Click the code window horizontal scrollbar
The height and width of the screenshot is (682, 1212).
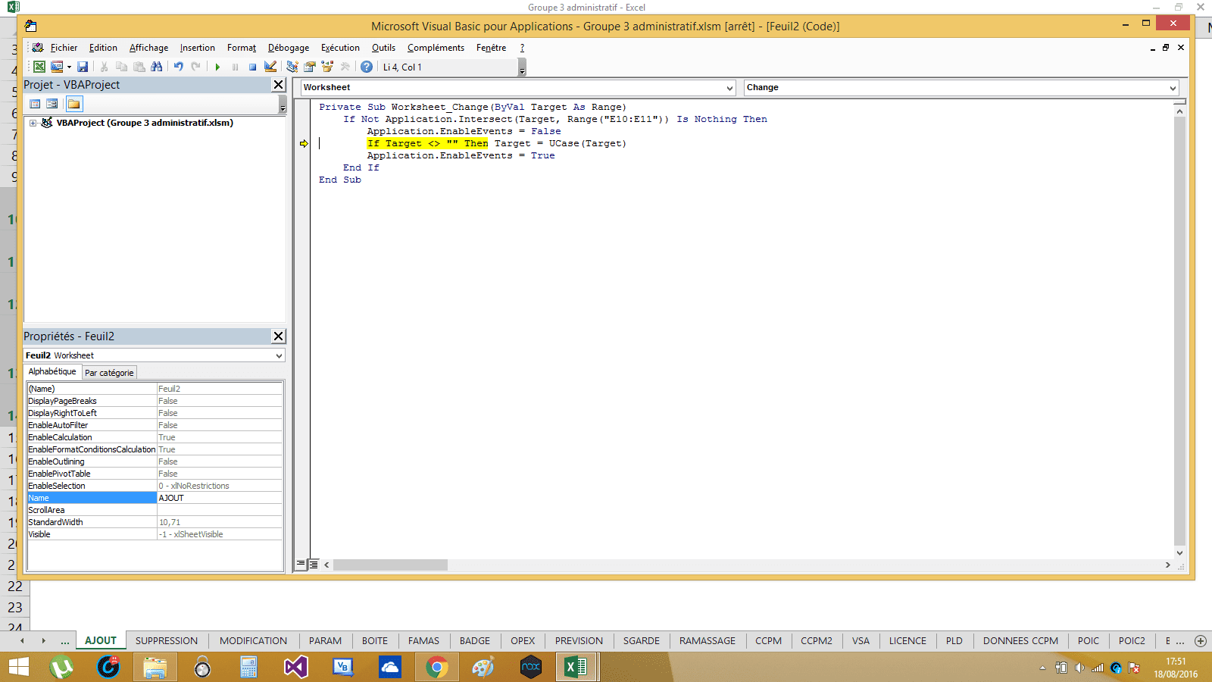tap(390, 565)
